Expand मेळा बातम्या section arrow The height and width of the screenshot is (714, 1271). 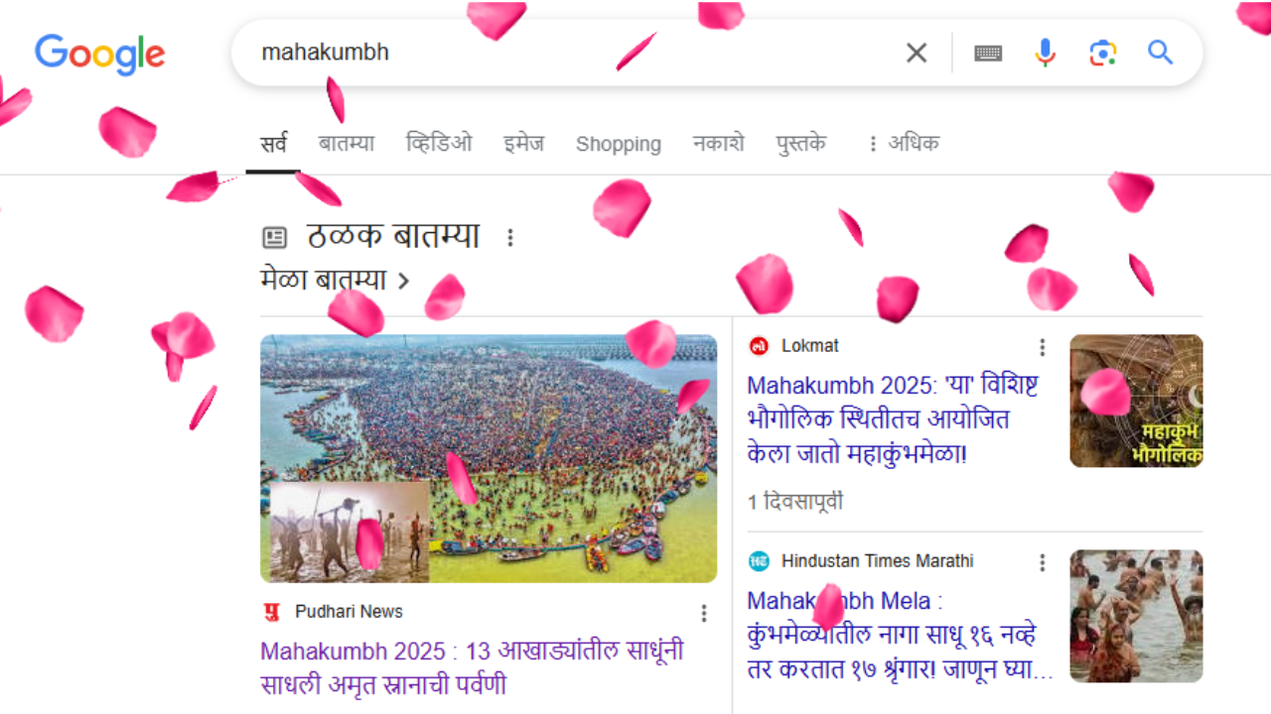403,282
